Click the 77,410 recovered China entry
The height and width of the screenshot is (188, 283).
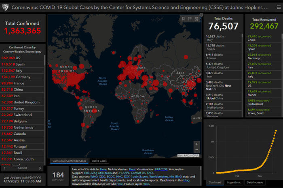tap(263, 38)
